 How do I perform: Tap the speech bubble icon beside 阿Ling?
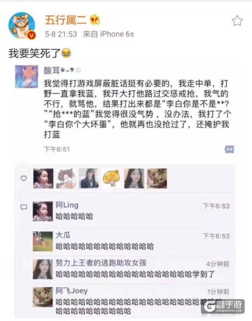point(24,207)
